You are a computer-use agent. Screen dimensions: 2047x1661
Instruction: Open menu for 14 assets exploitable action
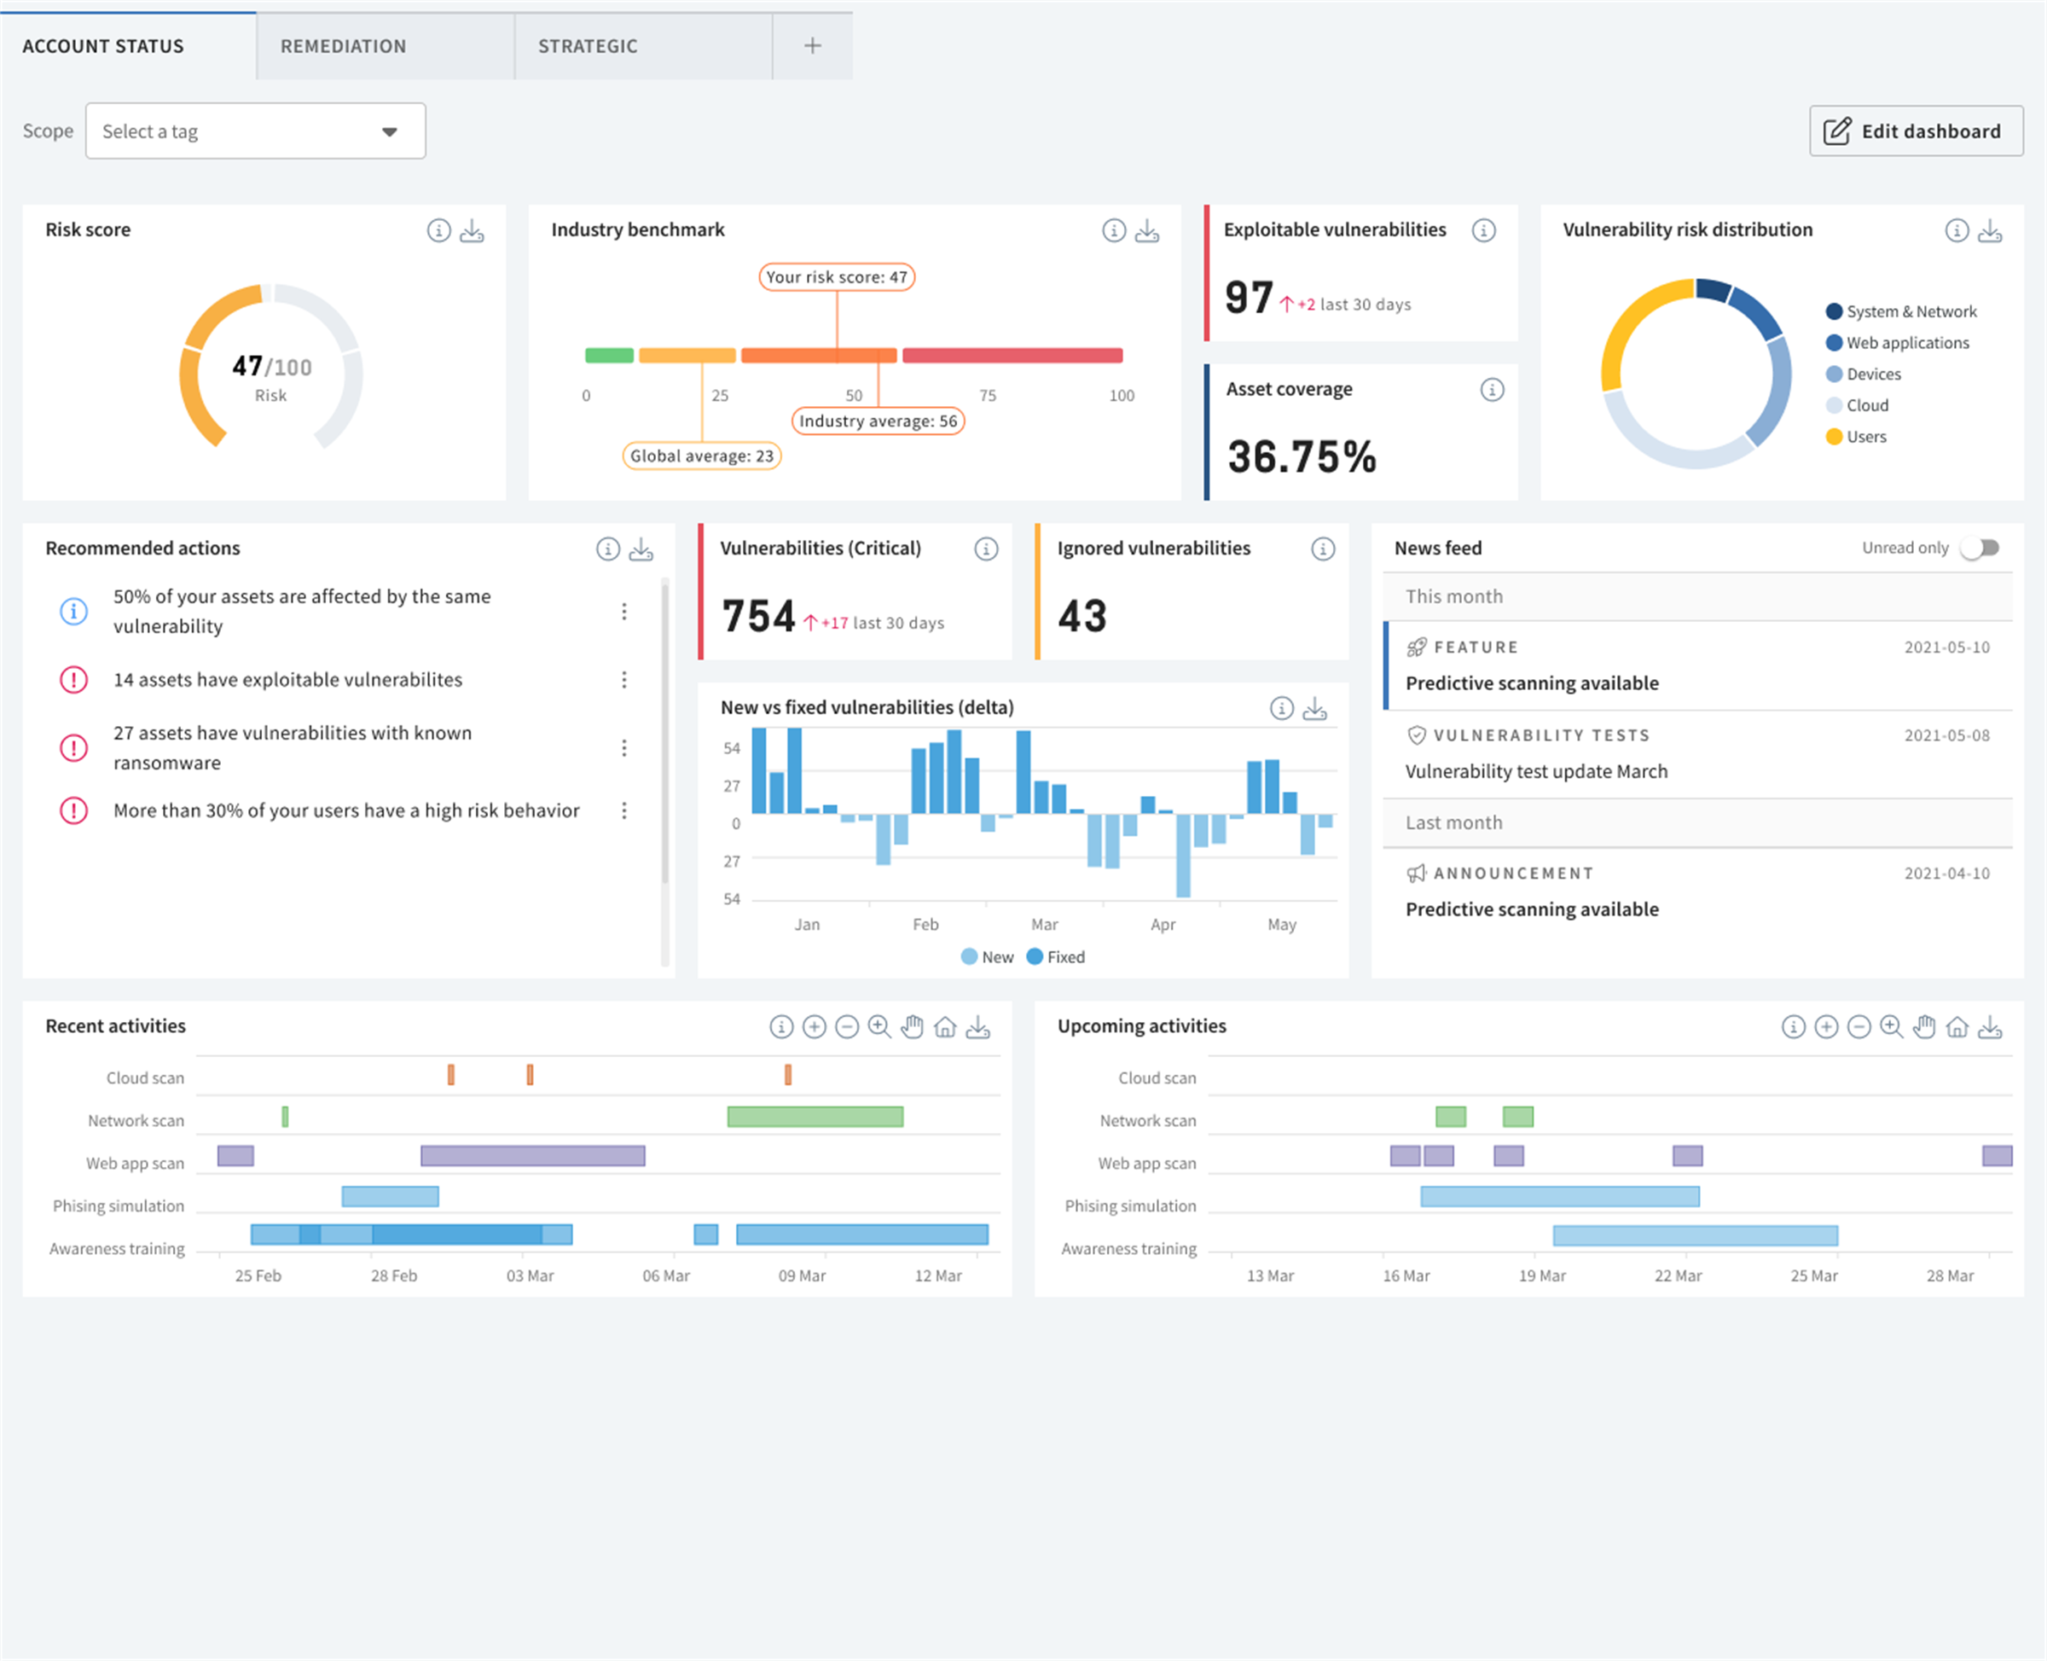click(624, 680)
